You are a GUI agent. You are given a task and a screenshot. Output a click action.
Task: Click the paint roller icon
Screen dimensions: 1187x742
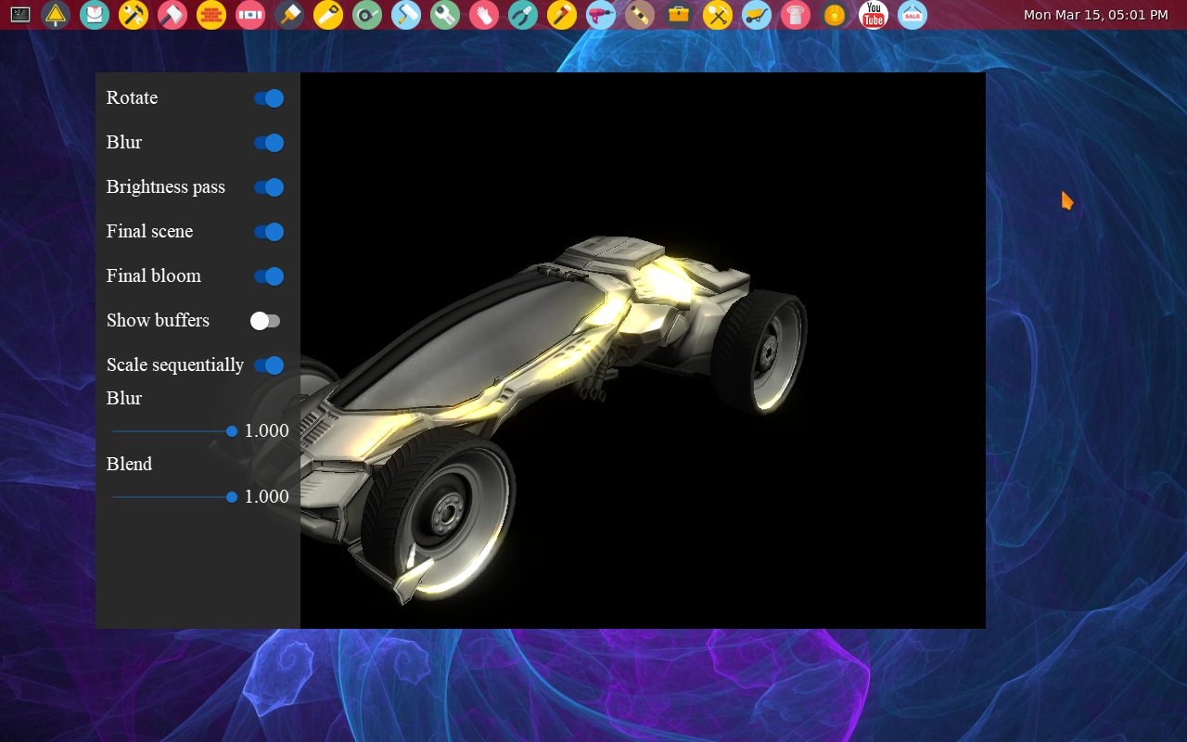[x=406, y=15]
